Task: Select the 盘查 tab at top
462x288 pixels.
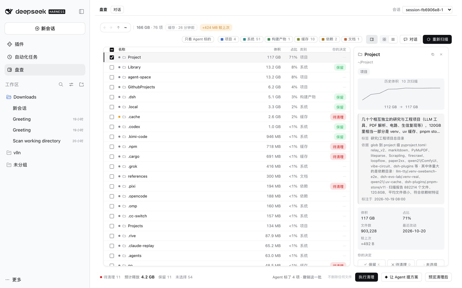Action: coord(103,10)
